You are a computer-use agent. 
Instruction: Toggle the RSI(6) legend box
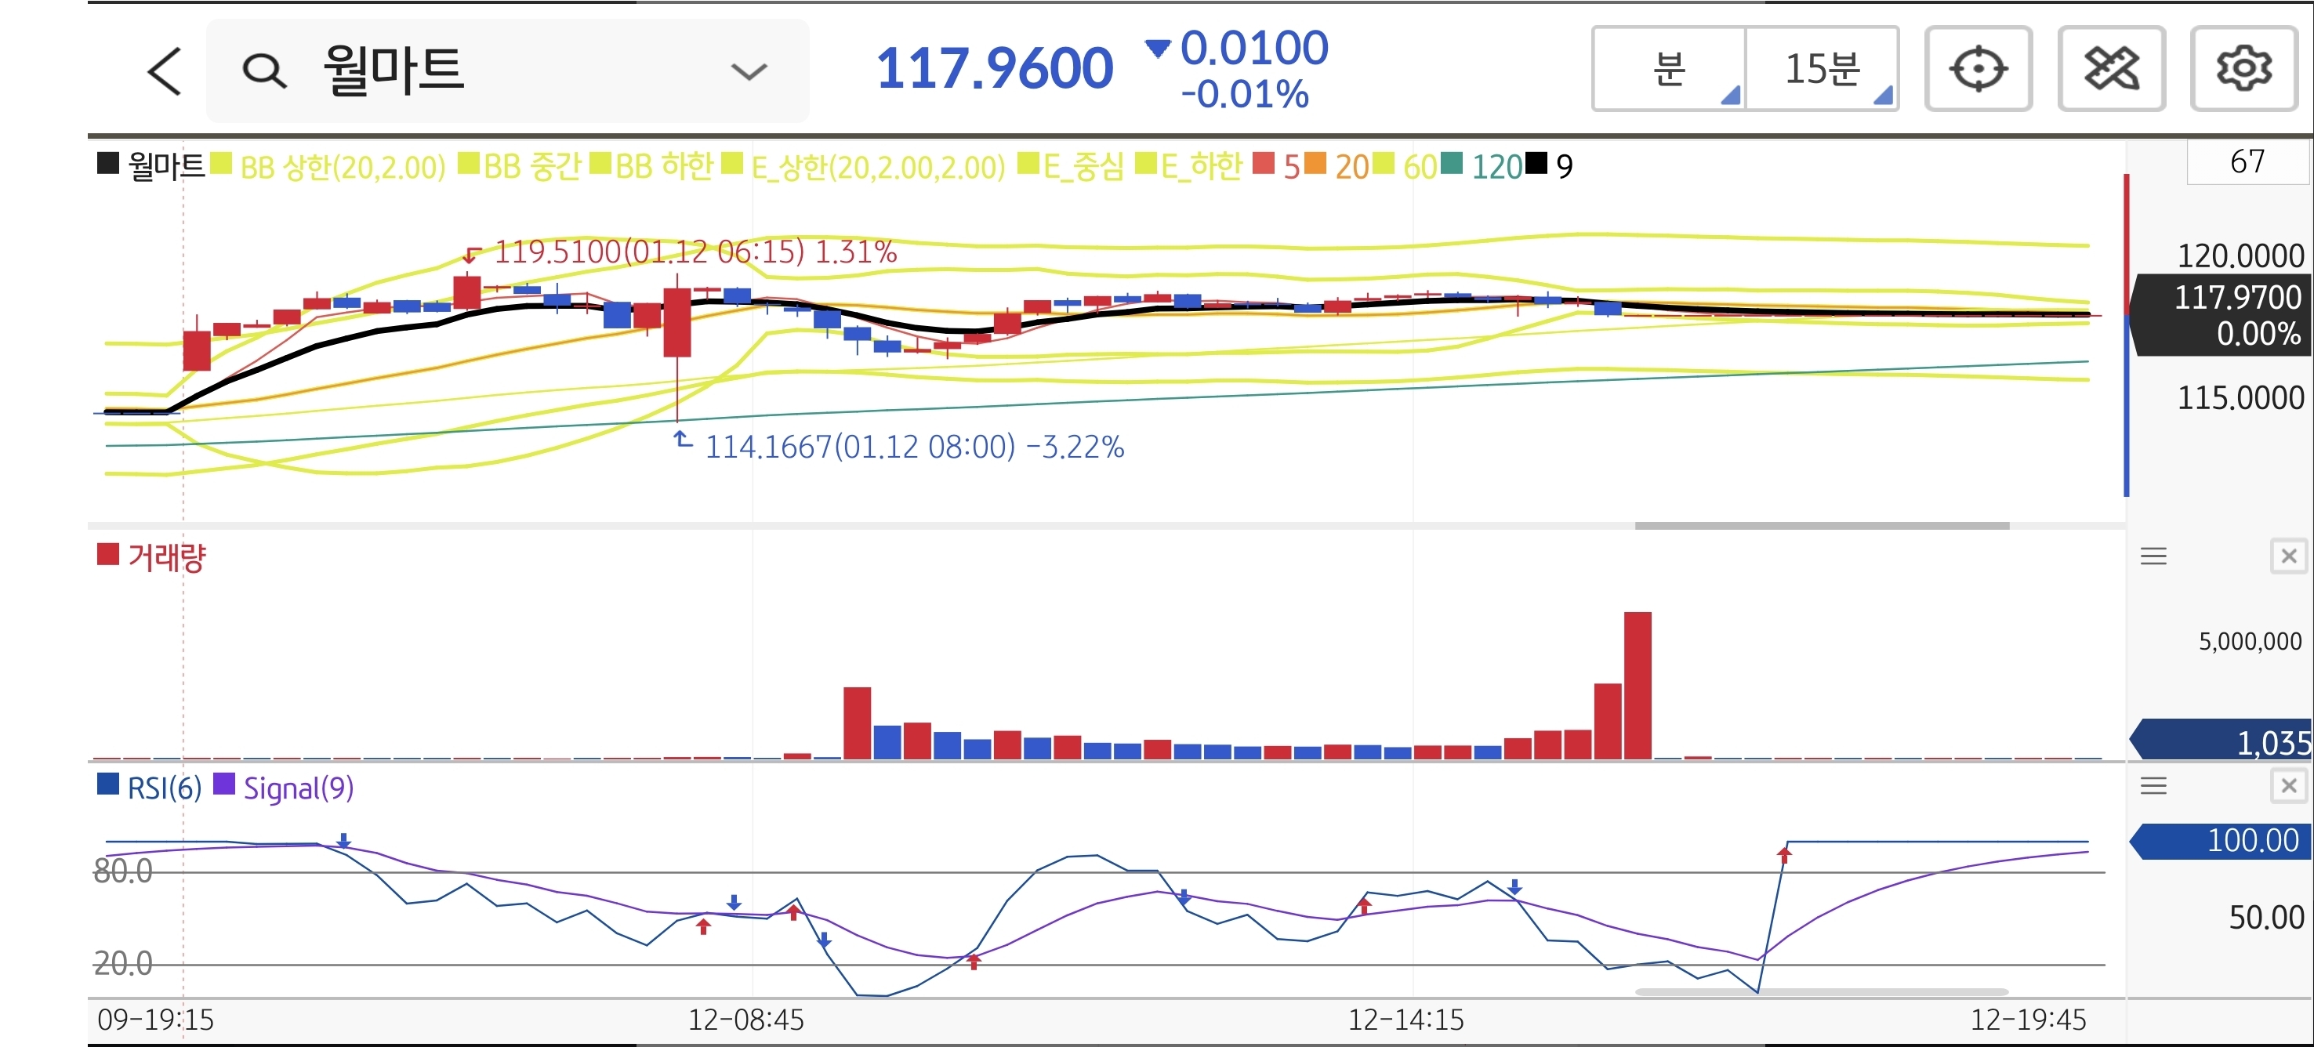click(108, 784)
